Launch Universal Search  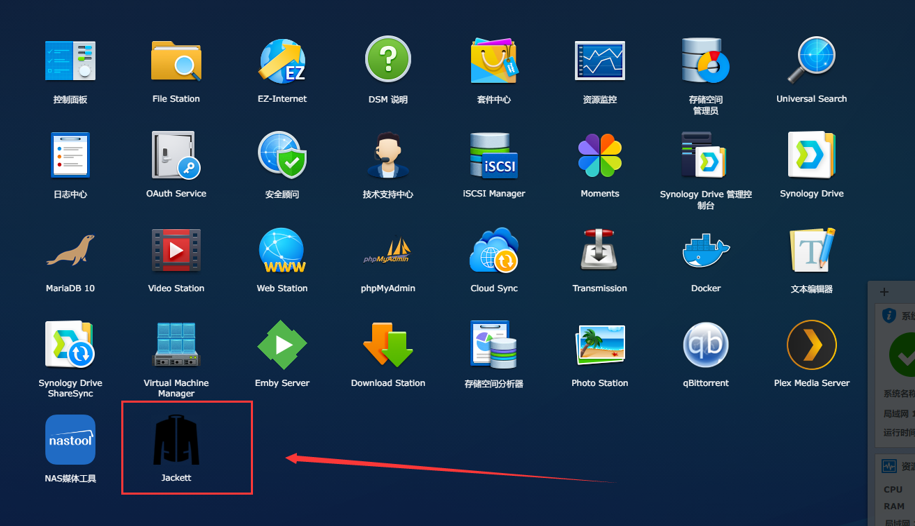point(811,61)
